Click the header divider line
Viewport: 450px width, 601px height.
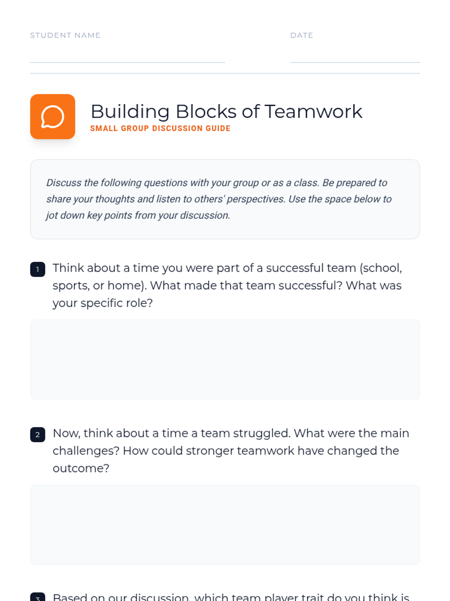225,73
